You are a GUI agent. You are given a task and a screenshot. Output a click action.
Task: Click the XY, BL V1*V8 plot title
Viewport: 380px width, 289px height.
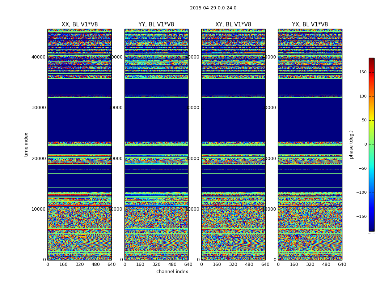coord(233,25)
